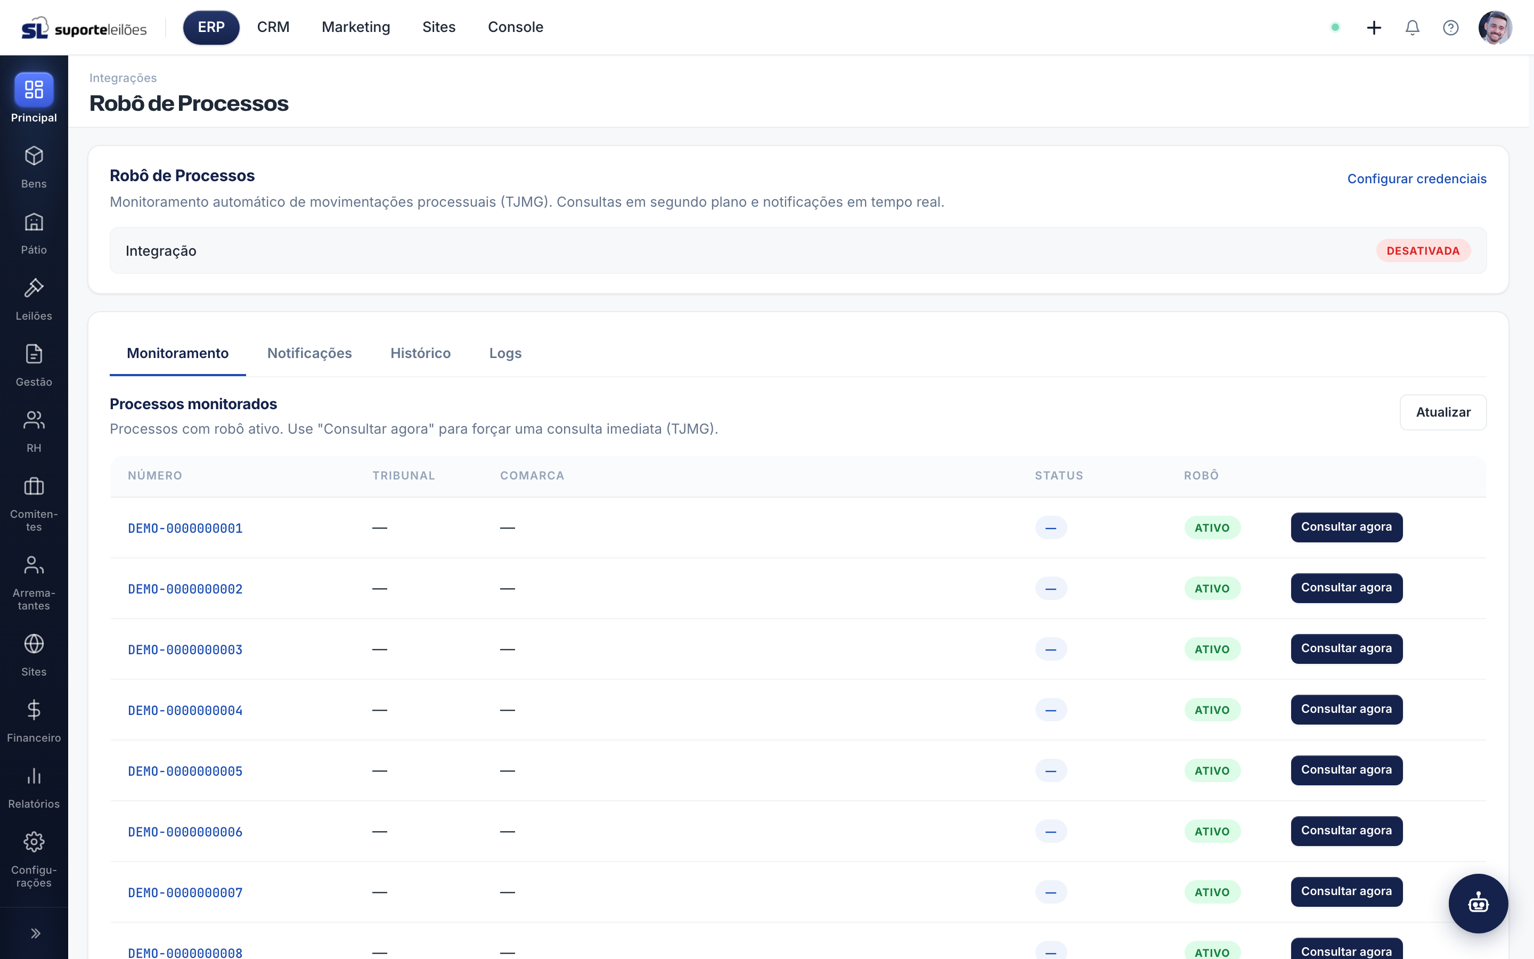Open the Financeiro dollar icon
The height and width of the screenshot is (959, 1534).
click(x=34, y=710)
